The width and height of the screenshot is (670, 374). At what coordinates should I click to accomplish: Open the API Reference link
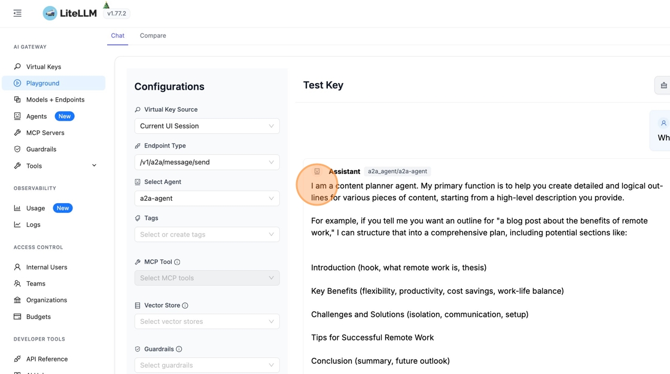tap(47, 359)
